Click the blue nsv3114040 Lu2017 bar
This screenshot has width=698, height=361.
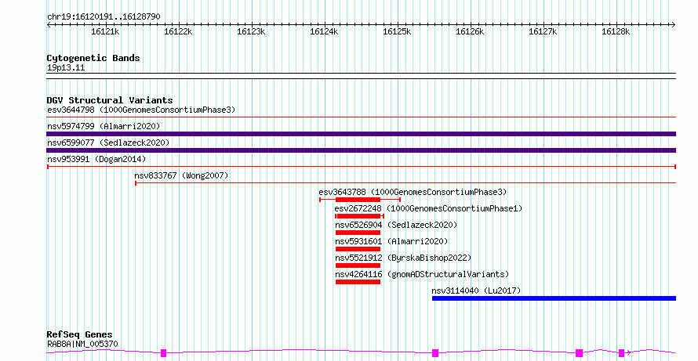(x=553, y=298)
